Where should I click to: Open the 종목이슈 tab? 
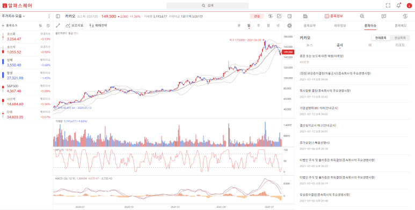click(370, 26)
